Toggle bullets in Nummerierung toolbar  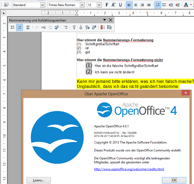pyautogui.click(x=13, y=27)
